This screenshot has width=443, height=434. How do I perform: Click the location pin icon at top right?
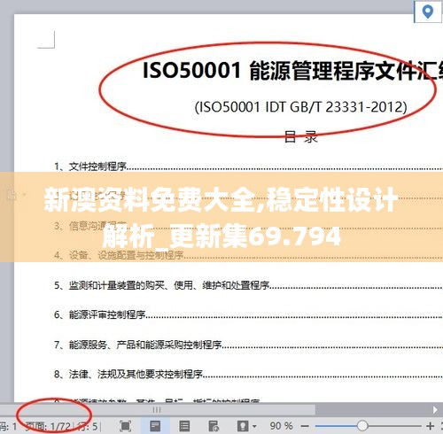428,12
